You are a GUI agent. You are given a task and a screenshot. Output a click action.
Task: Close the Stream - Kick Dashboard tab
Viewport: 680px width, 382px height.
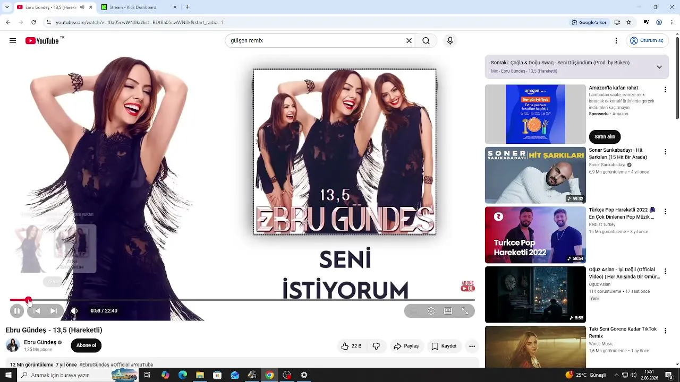[x=175, y=7]
